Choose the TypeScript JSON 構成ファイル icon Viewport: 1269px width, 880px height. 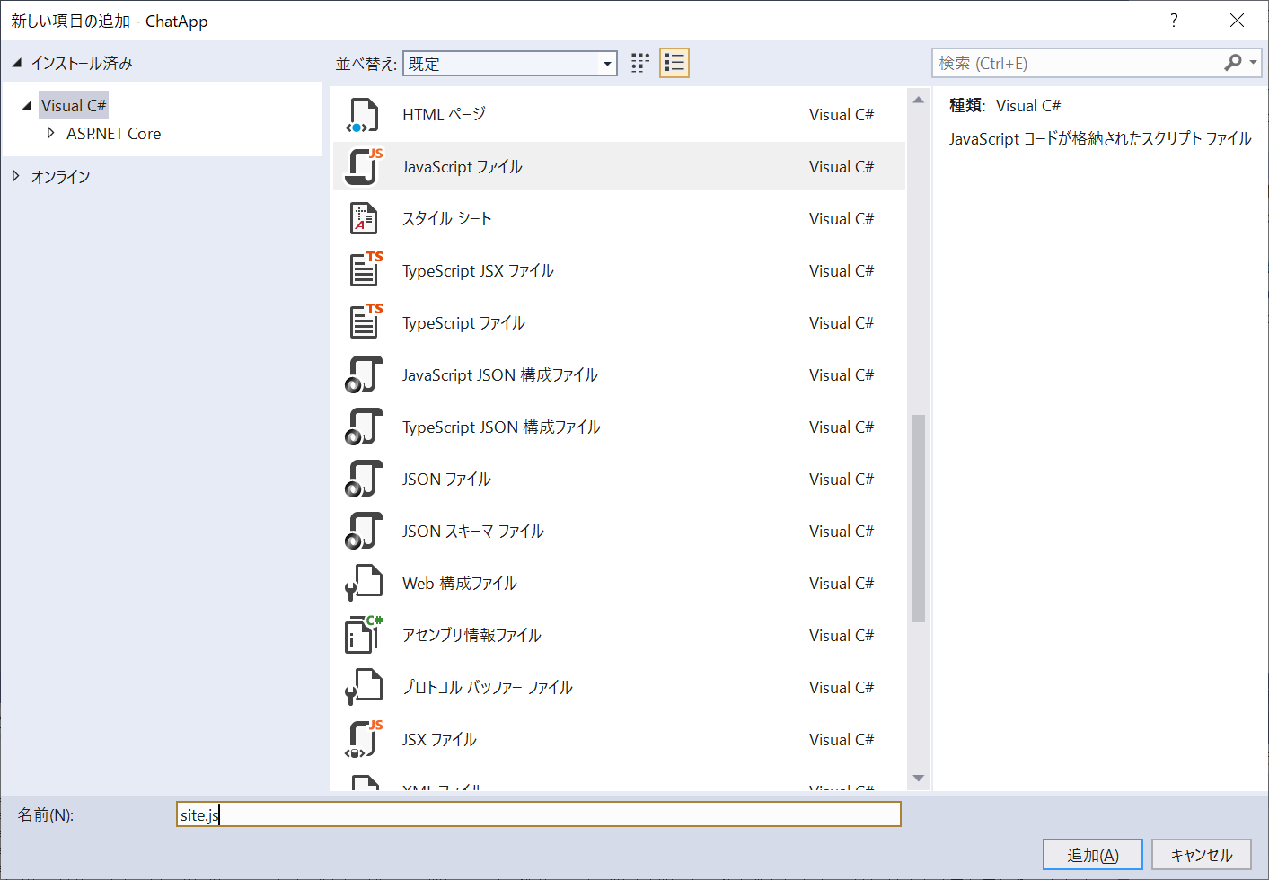[x=364, y=427]
